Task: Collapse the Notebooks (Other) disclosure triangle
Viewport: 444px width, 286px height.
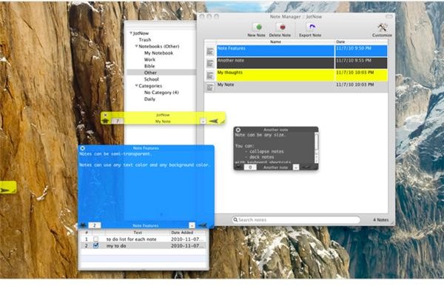Action: (136, 46)
